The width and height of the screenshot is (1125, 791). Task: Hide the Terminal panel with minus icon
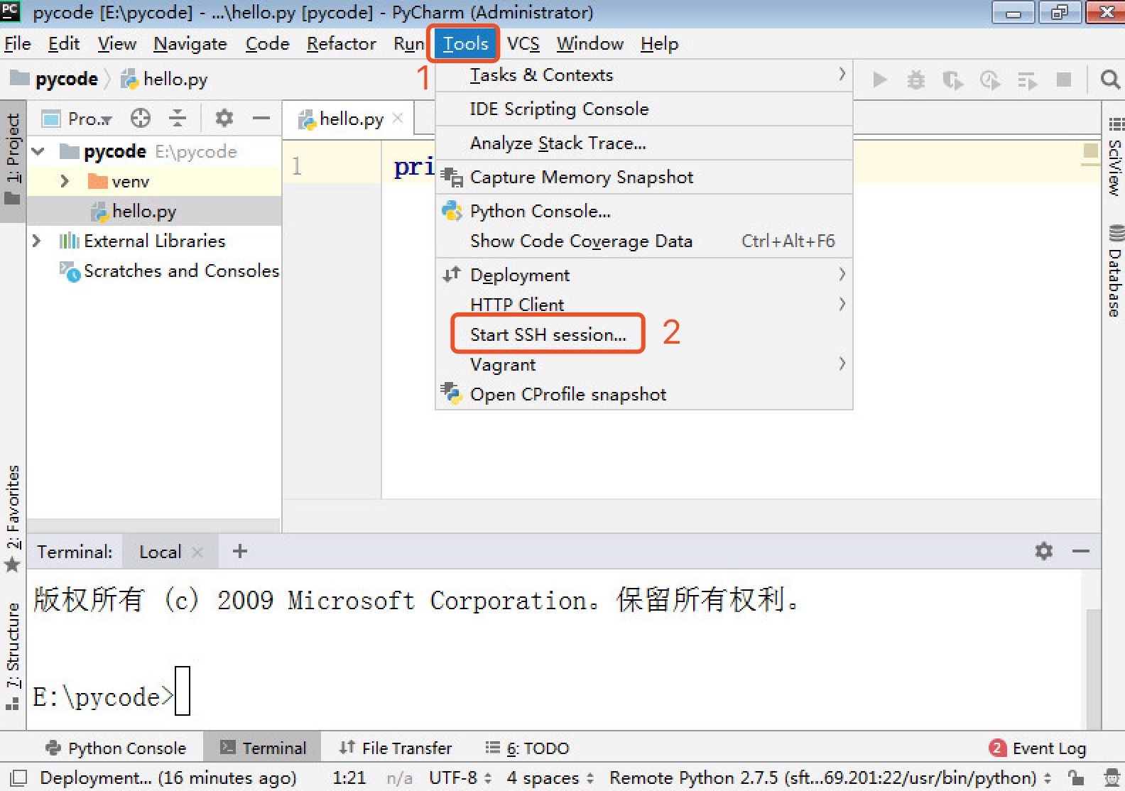coord(1081,551)
